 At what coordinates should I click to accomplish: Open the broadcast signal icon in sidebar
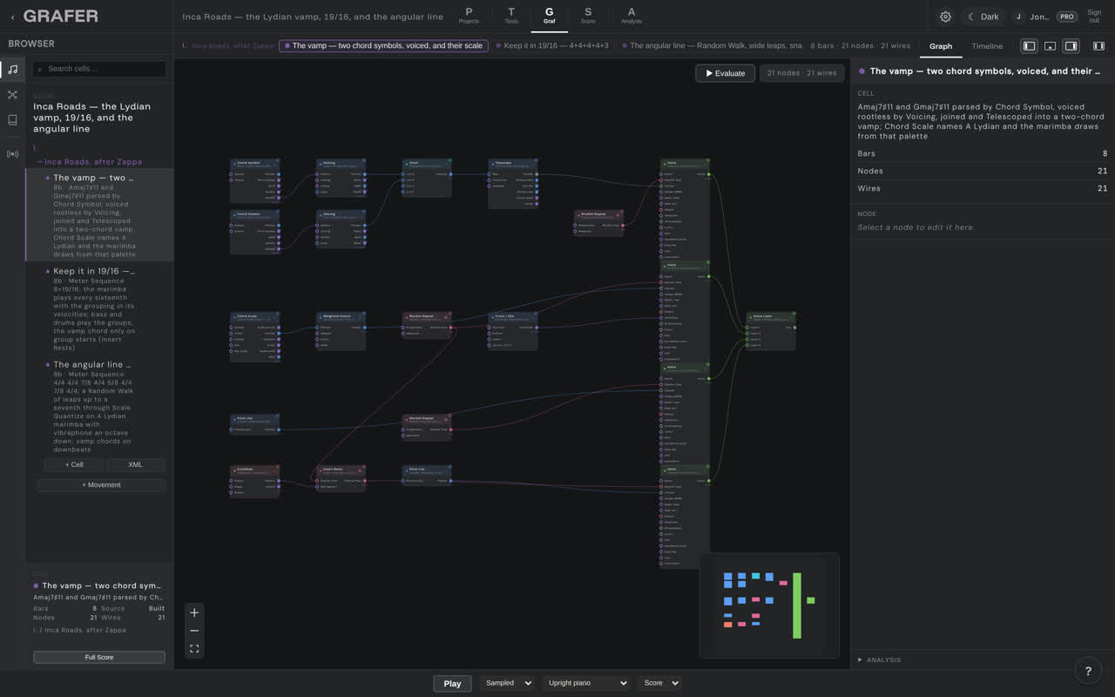[12, 154]
